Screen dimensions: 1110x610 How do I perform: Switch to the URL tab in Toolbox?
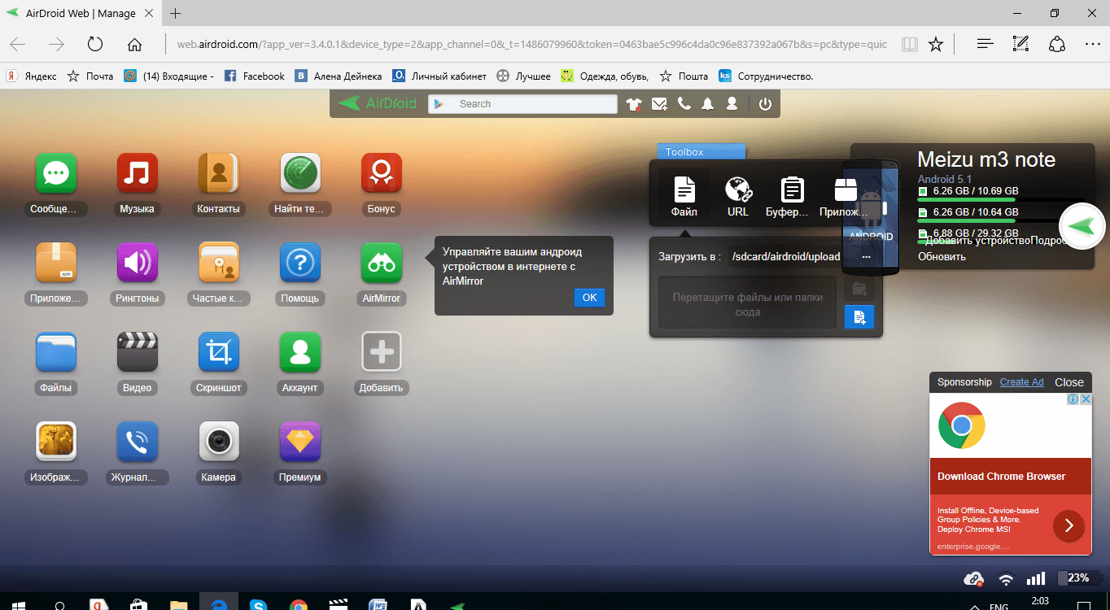coord(738,197)
